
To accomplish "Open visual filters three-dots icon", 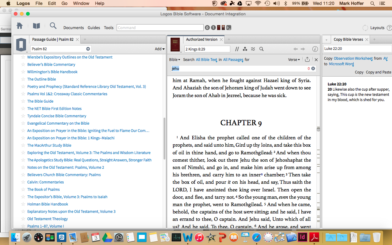I will 245,49.
